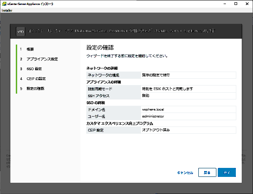Viewport: 253px width, 194px height.
Task: Click the wizard instruction text under the heading
Action: point(127,56)
